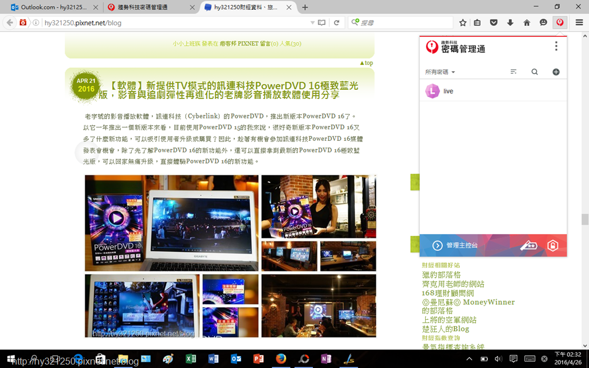Close the Outlook.com tab
This screenshot has width=589, height=368.
[95, 7]
